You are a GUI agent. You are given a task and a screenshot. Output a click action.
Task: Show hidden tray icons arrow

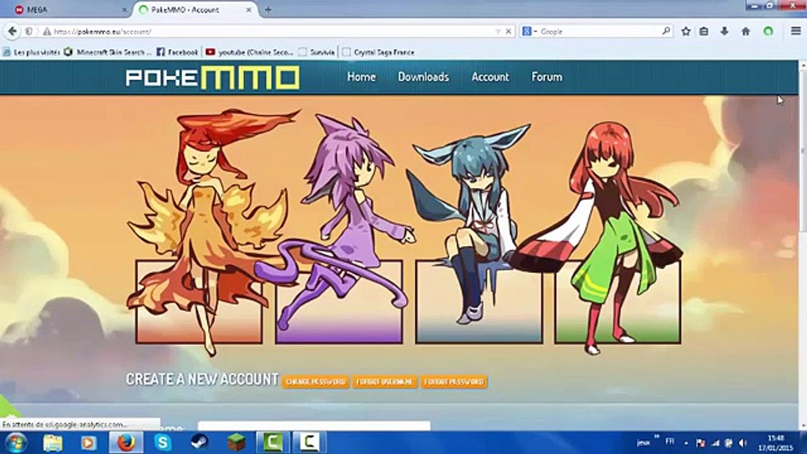687,443
